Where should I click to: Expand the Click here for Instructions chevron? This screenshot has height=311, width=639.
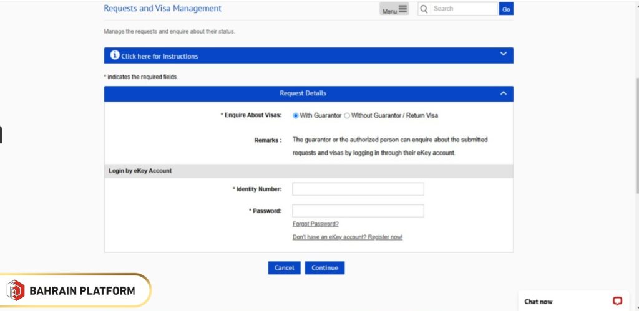504,54
